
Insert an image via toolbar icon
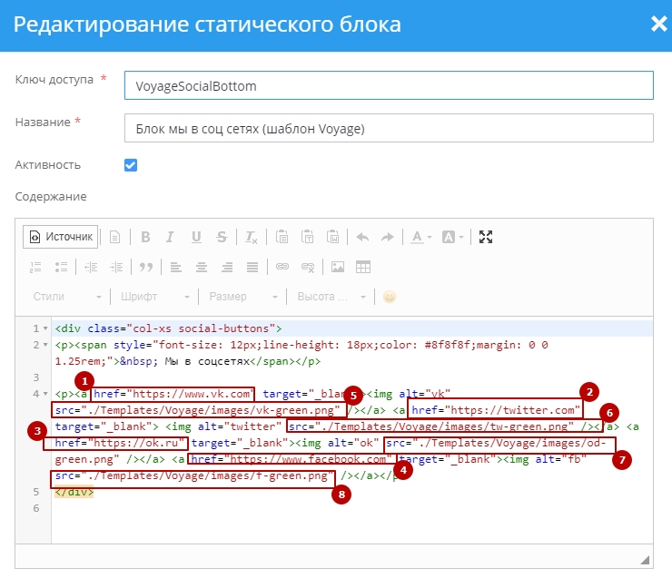click(x=338, y=267)
